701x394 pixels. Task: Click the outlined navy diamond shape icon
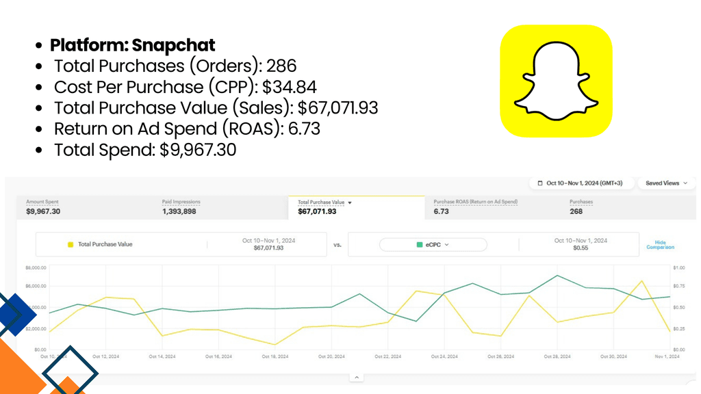71,371
